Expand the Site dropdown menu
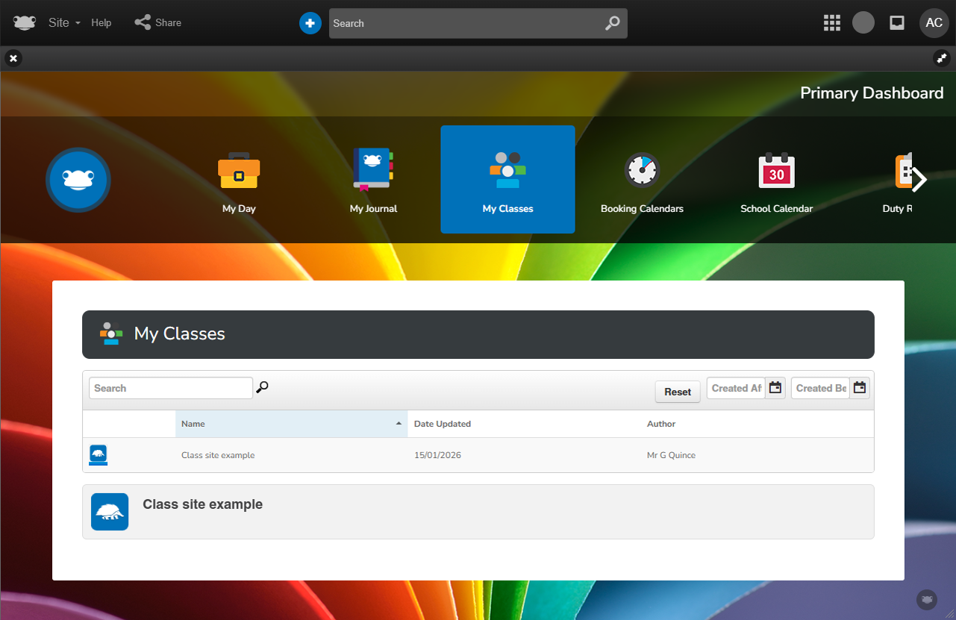 (x=64, y=23)
